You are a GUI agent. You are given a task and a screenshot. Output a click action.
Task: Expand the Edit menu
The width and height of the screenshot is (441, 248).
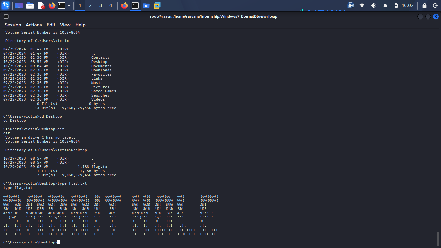pos(51,25)
